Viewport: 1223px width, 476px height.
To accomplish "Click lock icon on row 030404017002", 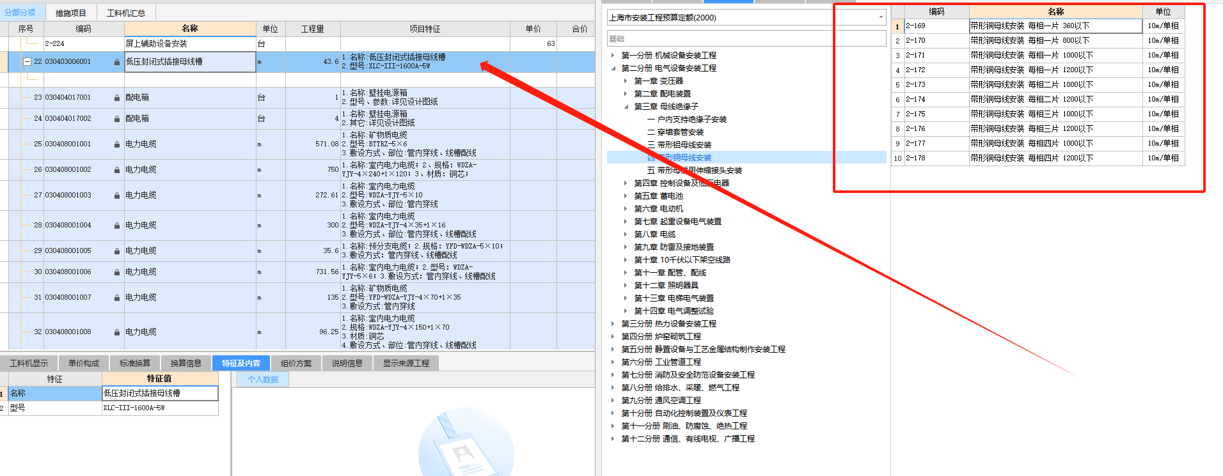I will pyautogui.click(x=117, y=119).
